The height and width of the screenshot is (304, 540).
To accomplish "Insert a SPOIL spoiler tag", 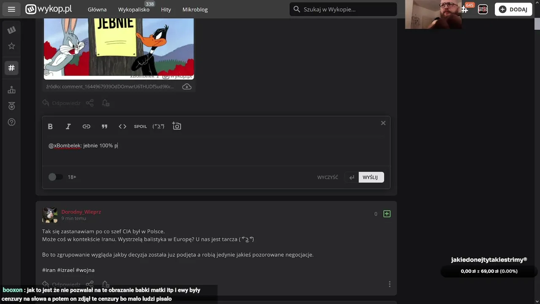I will tap(140, 126).
